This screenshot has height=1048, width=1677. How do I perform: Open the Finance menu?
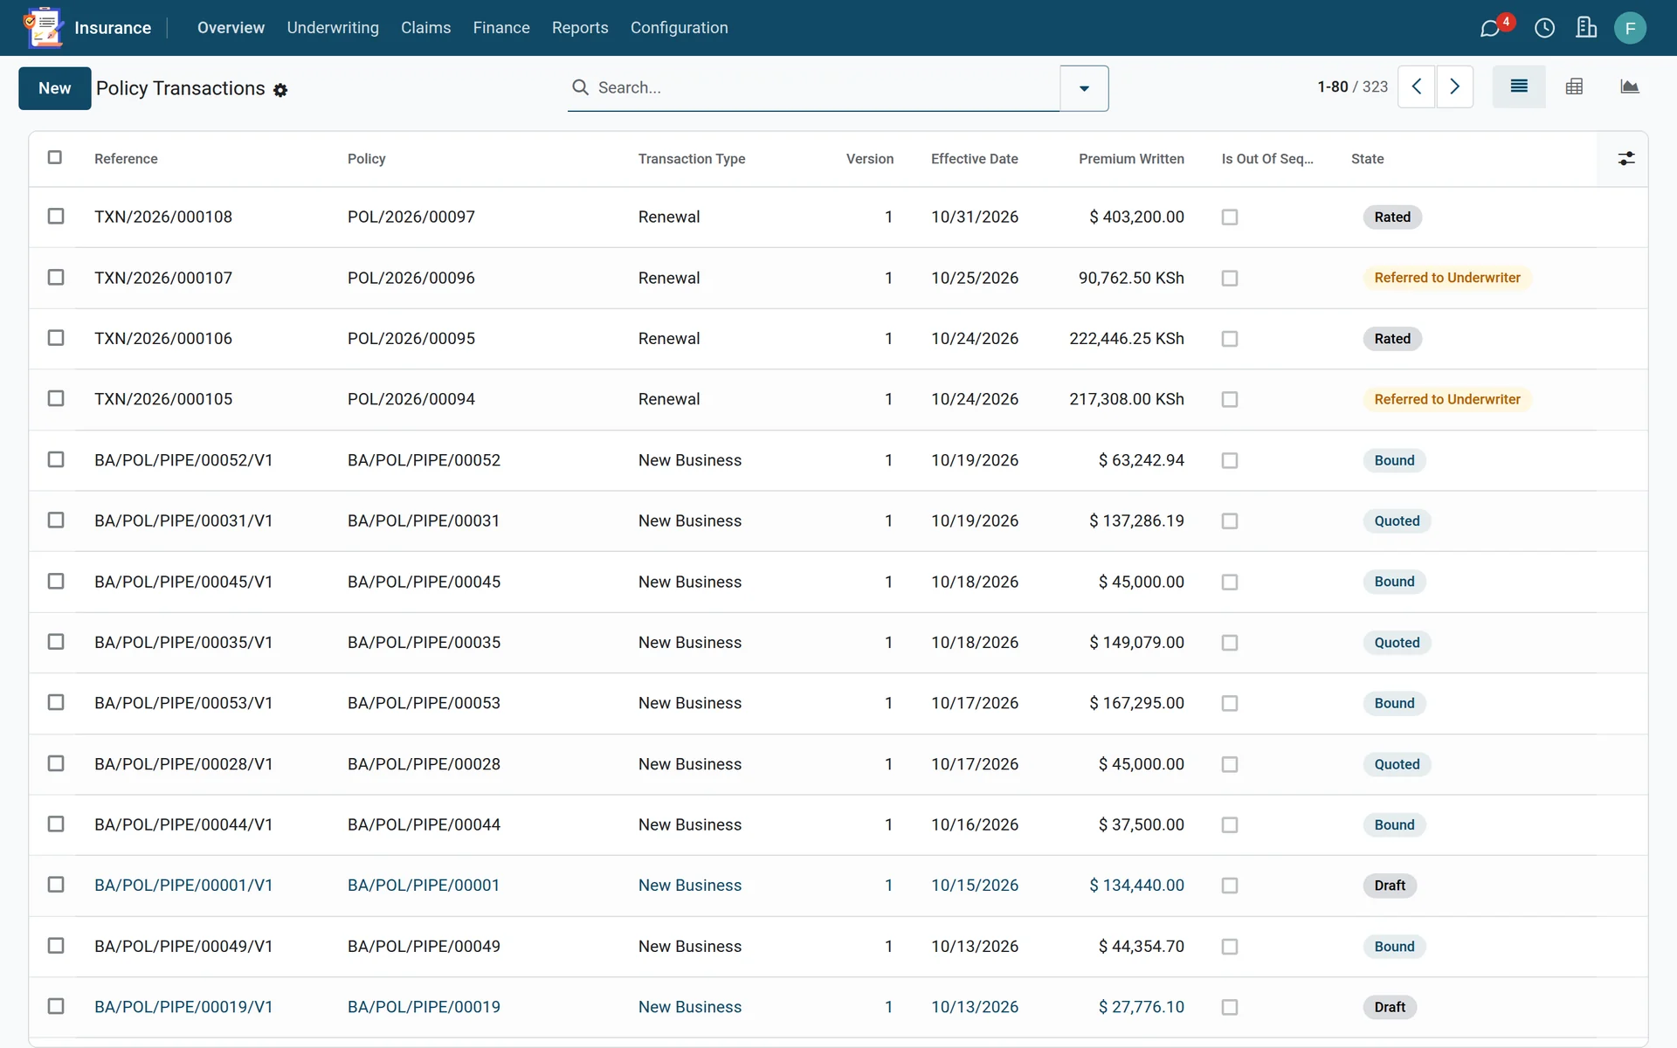[x=501, y=28]
